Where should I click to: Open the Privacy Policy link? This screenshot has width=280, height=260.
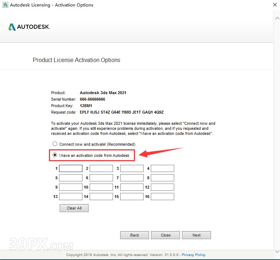tap(194, 255)
